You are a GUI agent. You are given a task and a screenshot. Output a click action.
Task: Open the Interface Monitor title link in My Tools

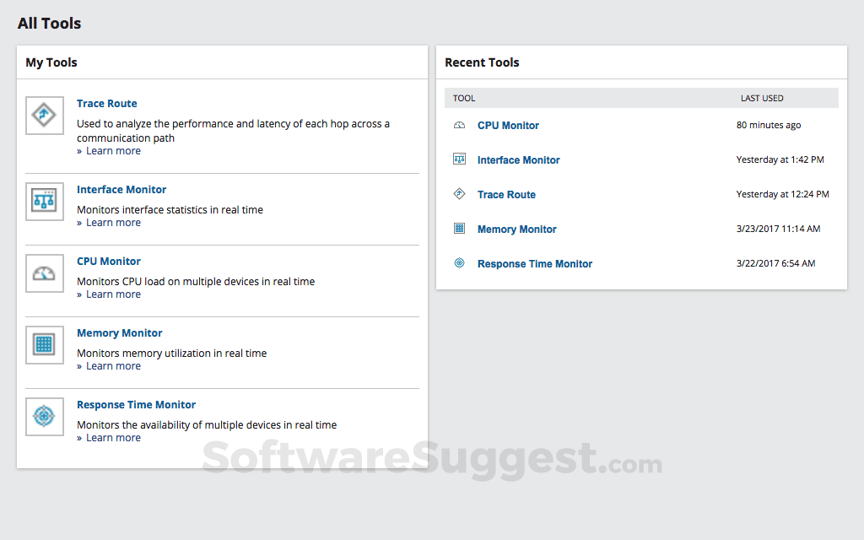click(x=121, y=190)
